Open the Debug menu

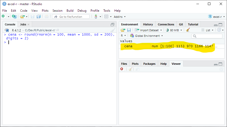pyautogui.click(x=82, y=11)
